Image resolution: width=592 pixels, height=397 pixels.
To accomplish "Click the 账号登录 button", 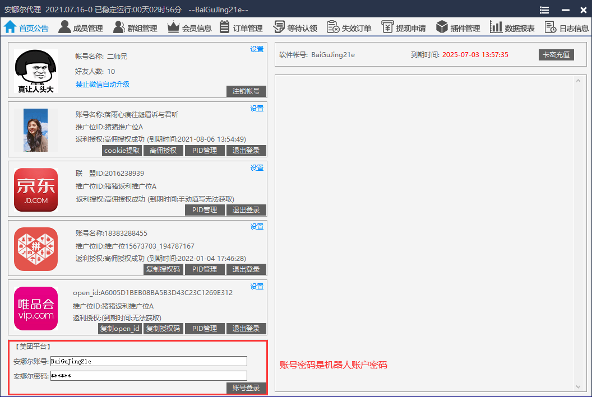I will tap(246, 388).
